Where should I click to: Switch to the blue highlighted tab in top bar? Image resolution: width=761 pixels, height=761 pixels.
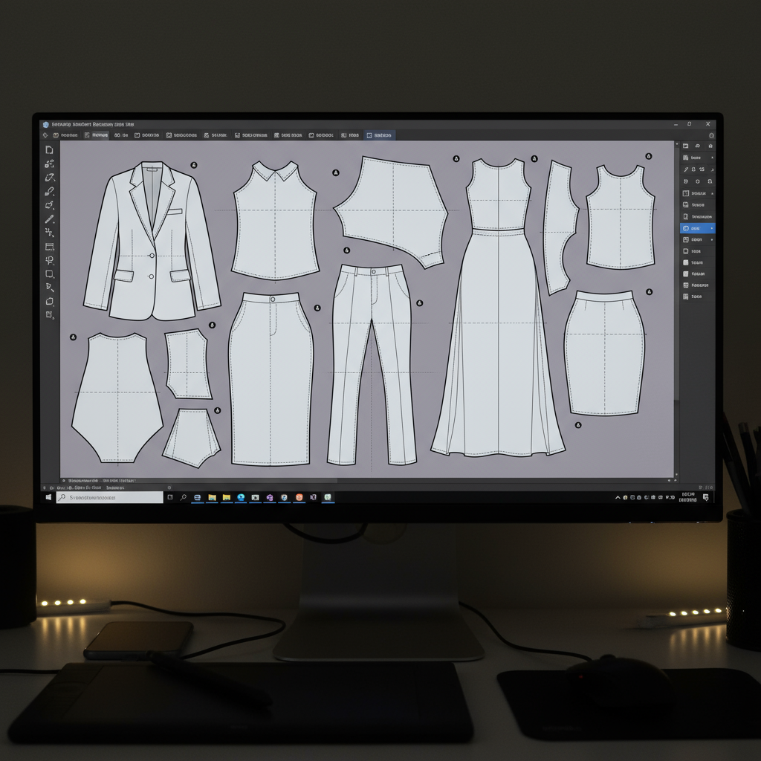[380, 136]
